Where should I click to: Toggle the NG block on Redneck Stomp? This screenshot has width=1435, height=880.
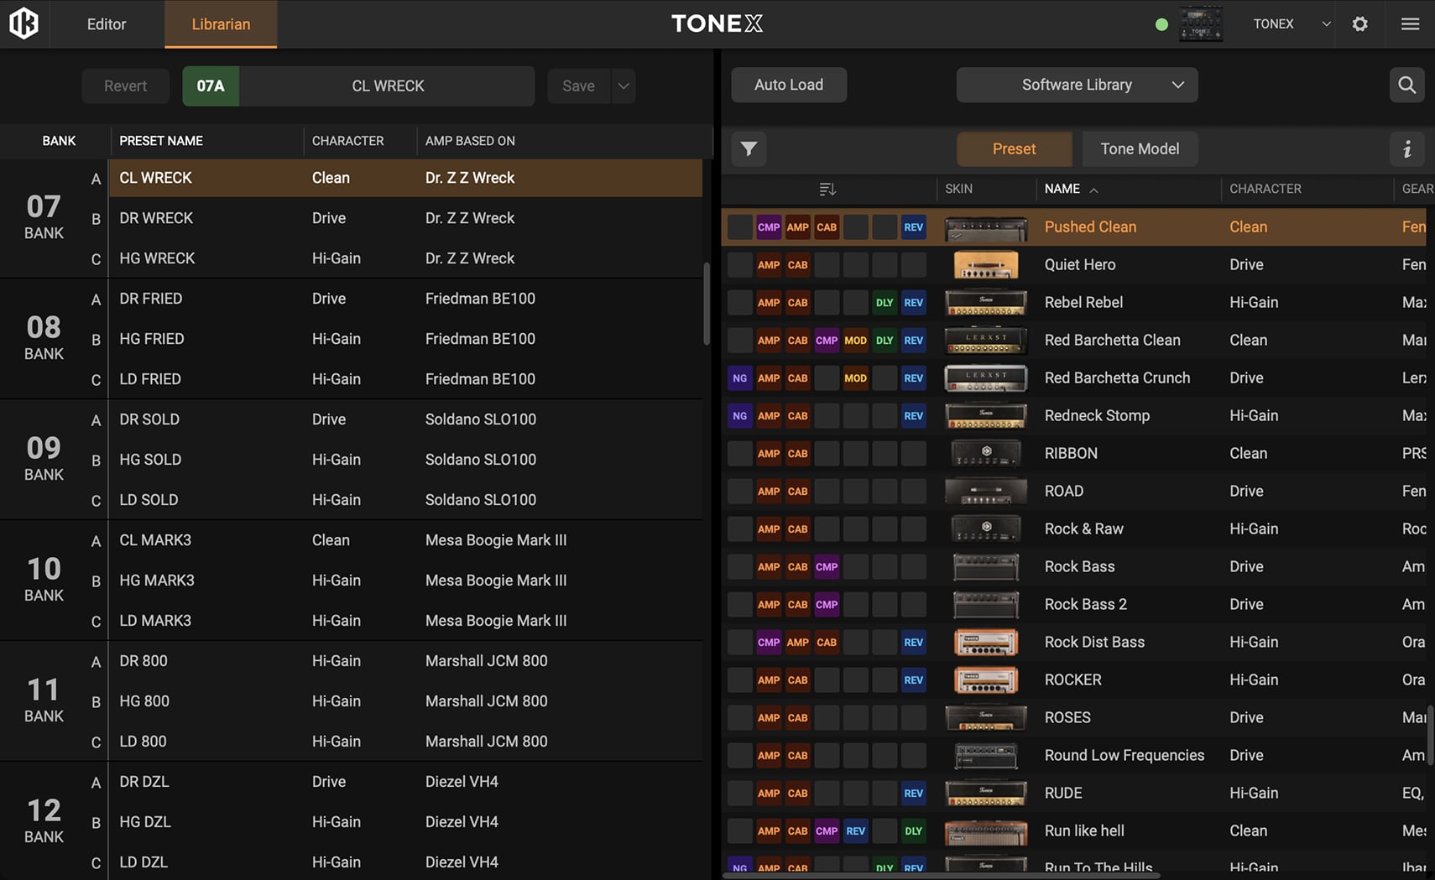[739, 416]
